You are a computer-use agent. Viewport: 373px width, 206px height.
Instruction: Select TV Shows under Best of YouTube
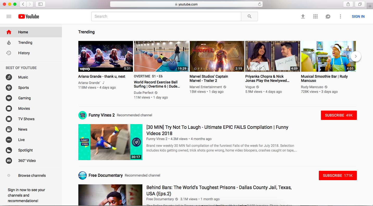[31, 119]
